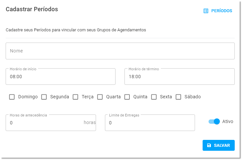The image size is (242, 160).
Task: Check the Domingo checkbox
Action: click(12, 97)
